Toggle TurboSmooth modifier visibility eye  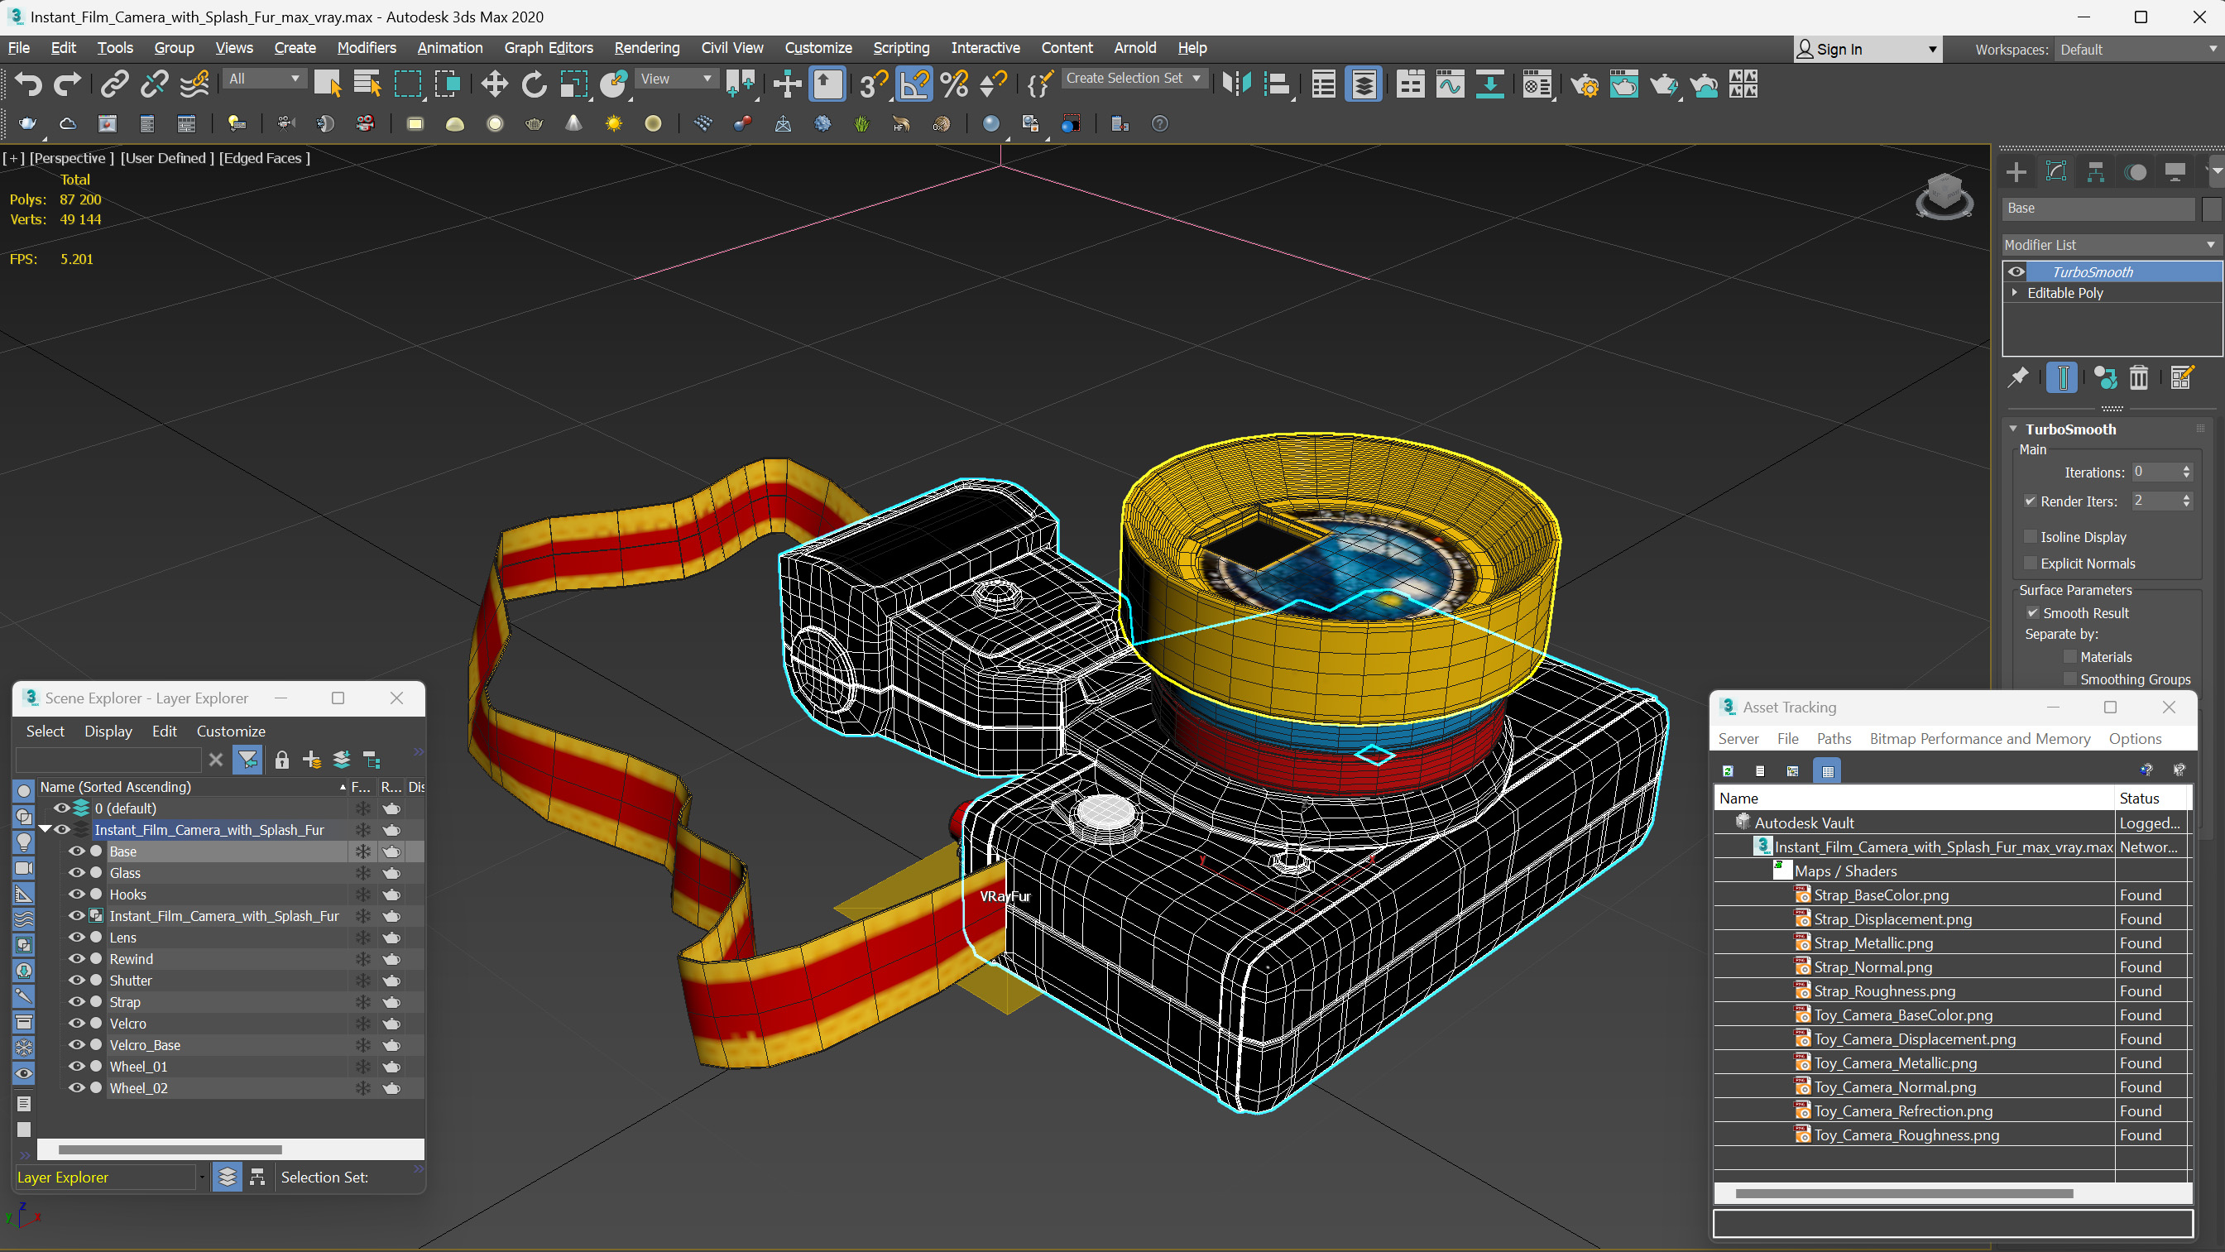click(x=2016, y=271)
